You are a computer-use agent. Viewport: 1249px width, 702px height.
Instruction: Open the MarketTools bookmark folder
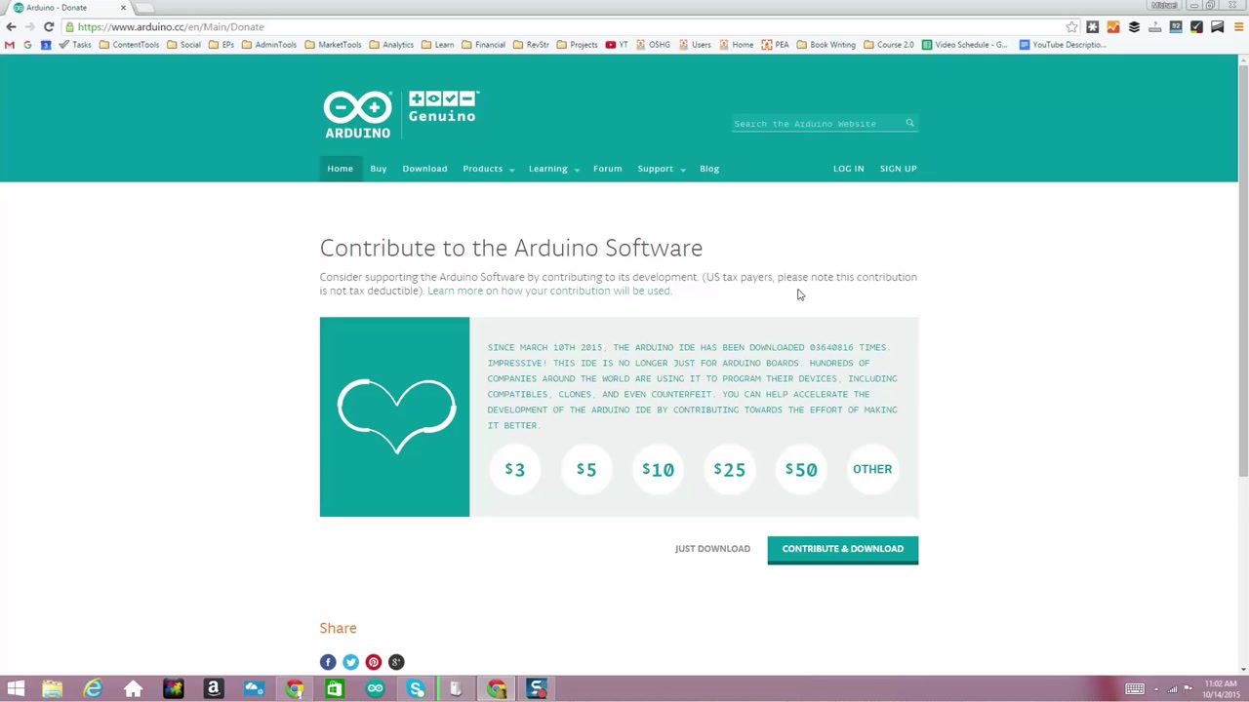click(333, 45)
